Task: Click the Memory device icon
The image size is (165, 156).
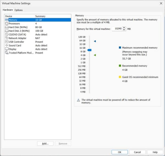Action: coord(7,20)
